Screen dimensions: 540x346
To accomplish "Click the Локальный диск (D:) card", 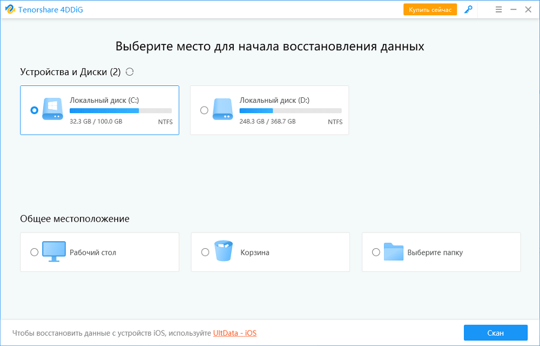I will (270, 110).
